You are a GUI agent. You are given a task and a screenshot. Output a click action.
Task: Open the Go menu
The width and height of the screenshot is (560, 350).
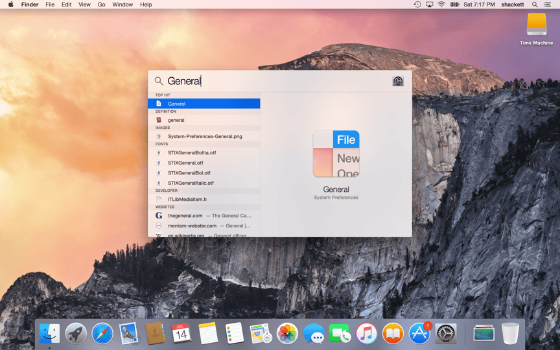pyautogui.click(x=101, y=5)
